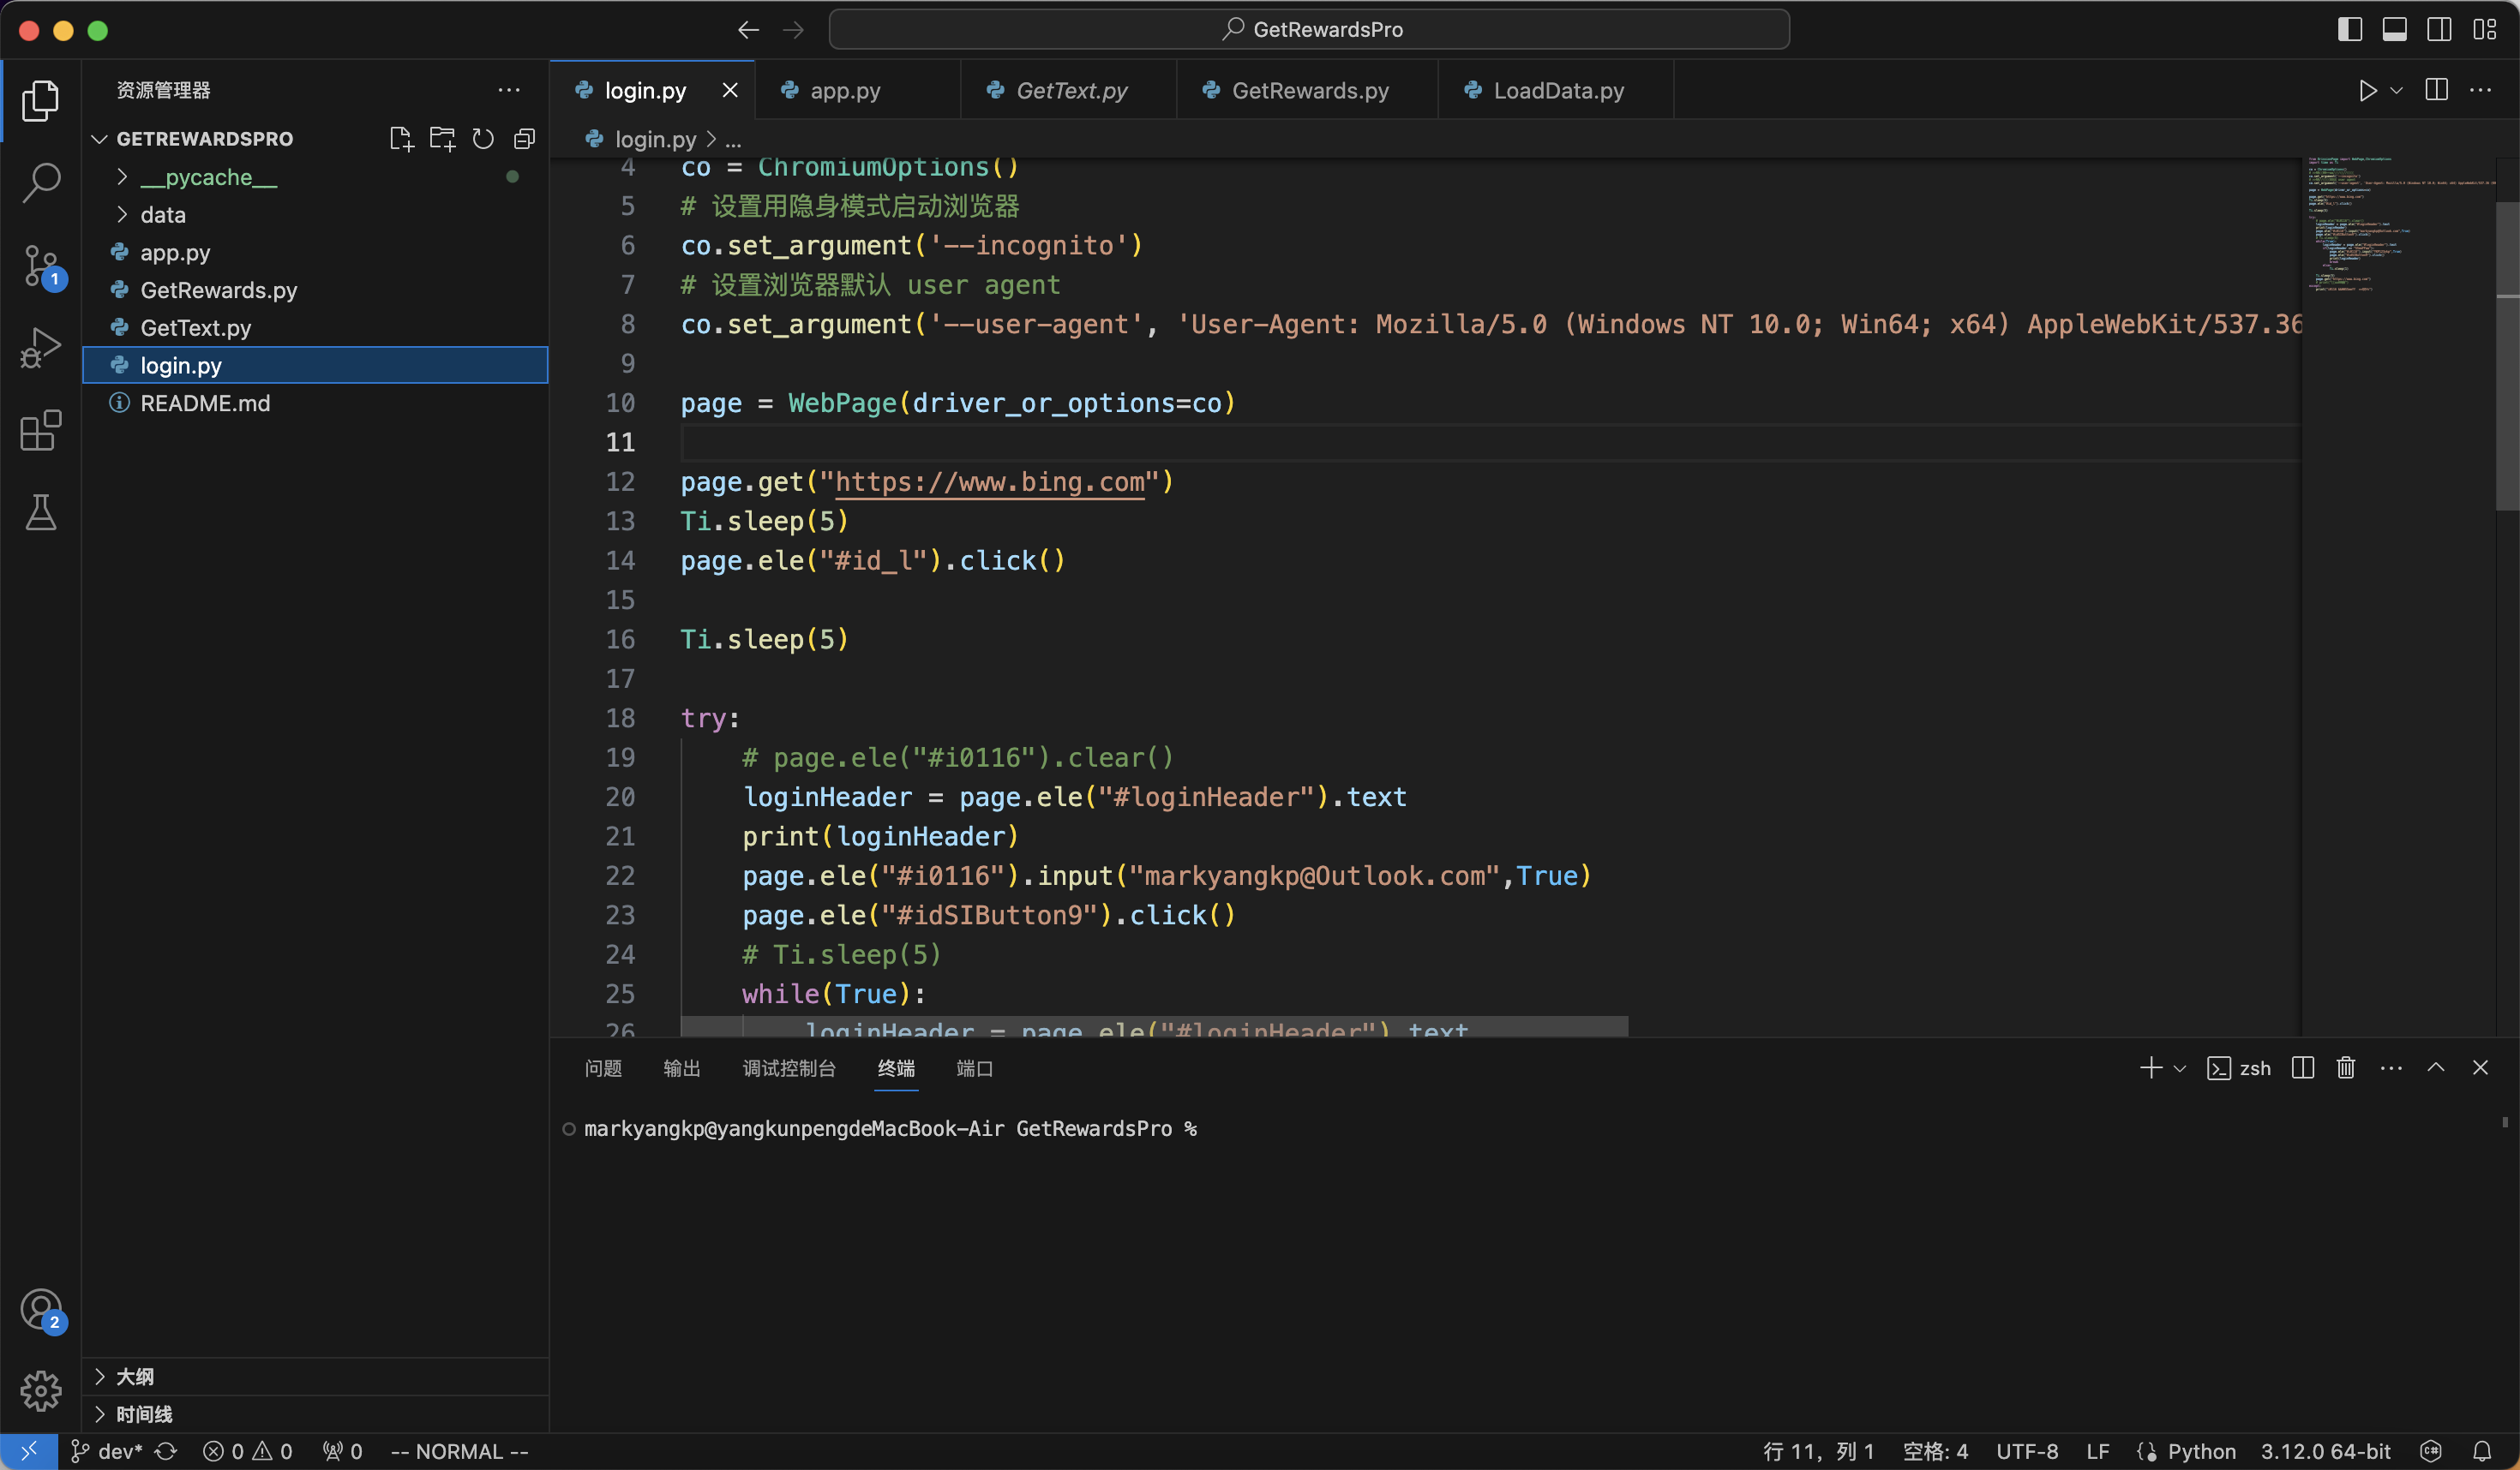Open notifications bell in status bar
2520x1470 pixels.
click(2482, 1451)
